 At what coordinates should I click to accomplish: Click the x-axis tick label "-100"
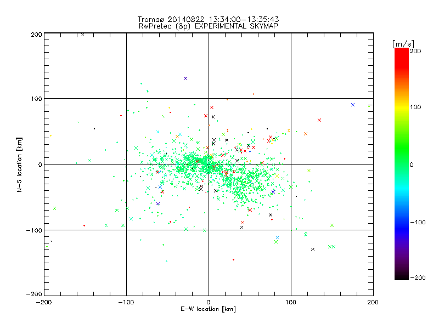126,302
